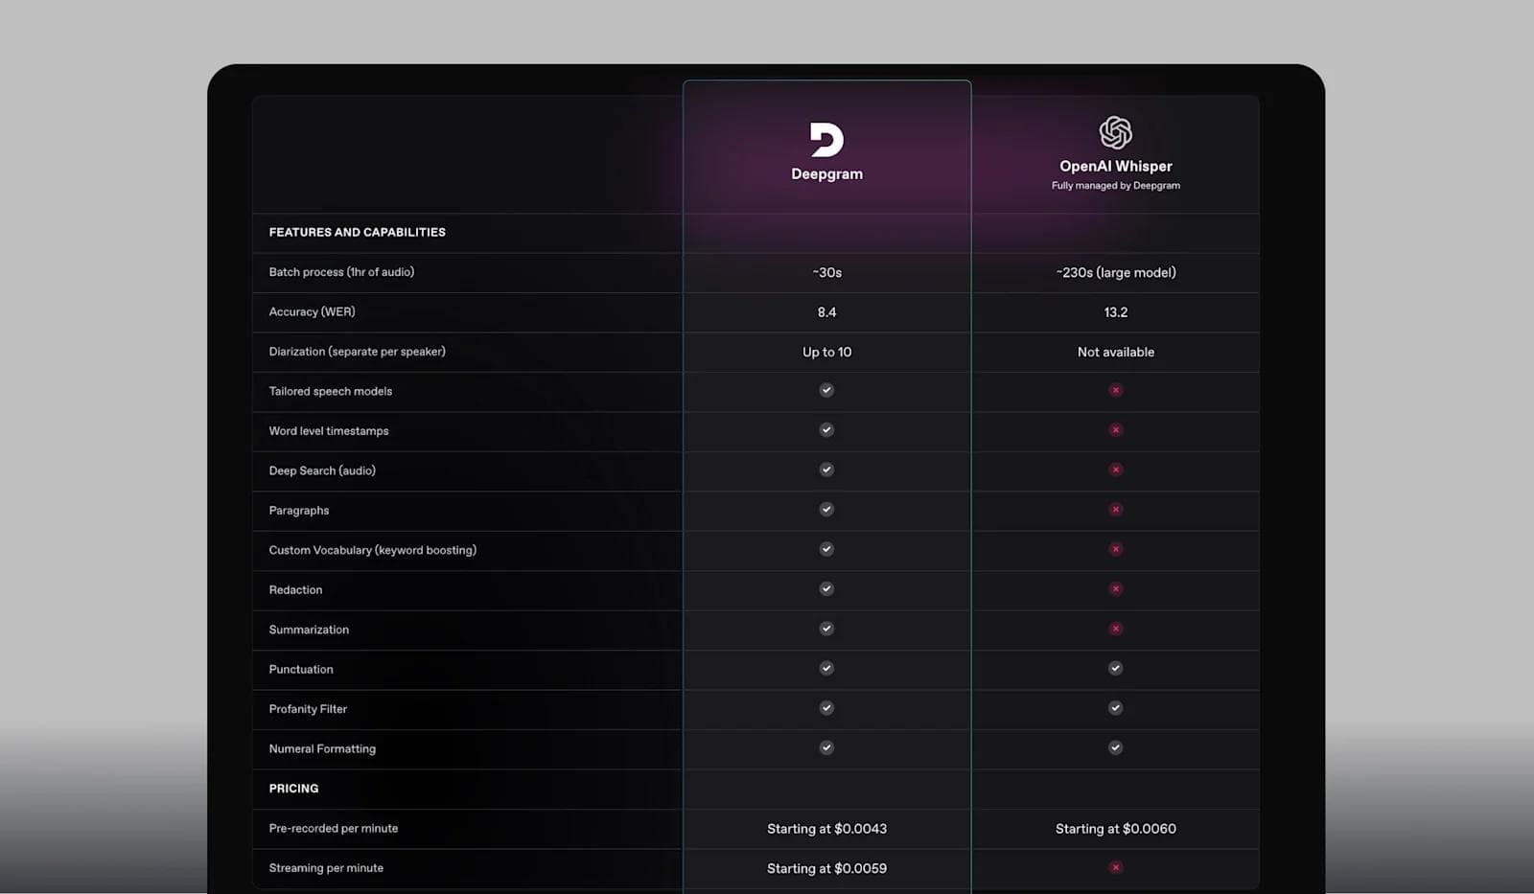Click the X icon for Custom Vocabulary keyword boosting

1115,549
